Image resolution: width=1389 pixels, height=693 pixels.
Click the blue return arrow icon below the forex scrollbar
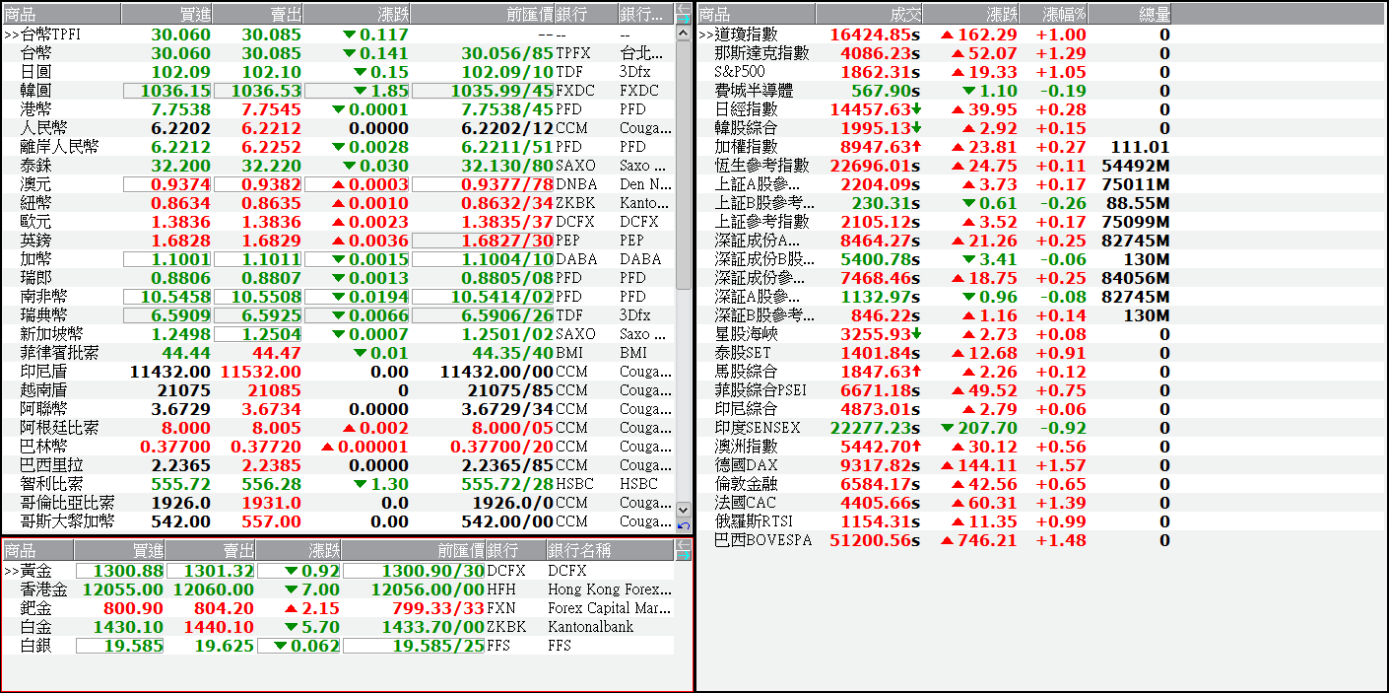coord(684,525)
